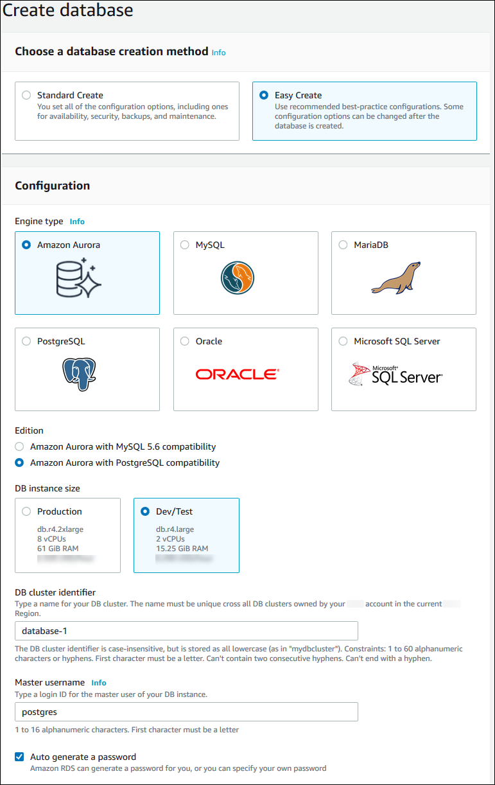Click the PostgreSQL elephant logo

[x=79, y=375]
